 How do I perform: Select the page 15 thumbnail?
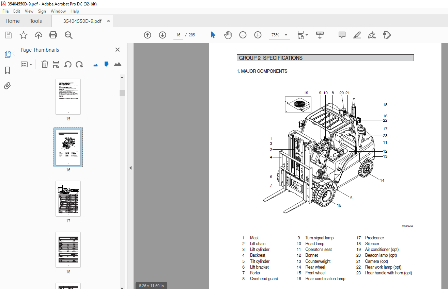(x=68, y=96)
